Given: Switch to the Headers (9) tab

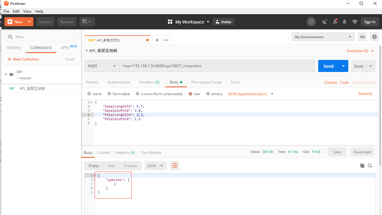Looking at the screenshot, I should [149, 82].
